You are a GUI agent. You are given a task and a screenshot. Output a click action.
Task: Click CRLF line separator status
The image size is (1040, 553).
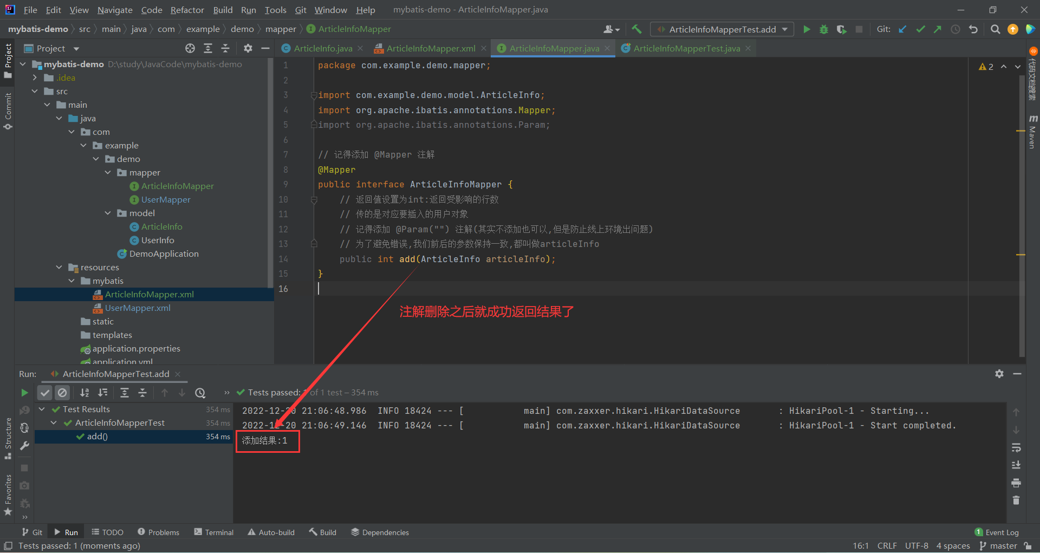[887, 546]
